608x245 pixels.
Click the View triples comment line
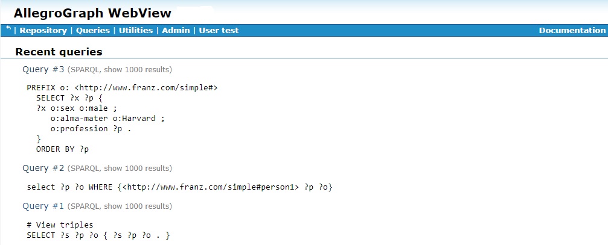(x=60, y=225)
